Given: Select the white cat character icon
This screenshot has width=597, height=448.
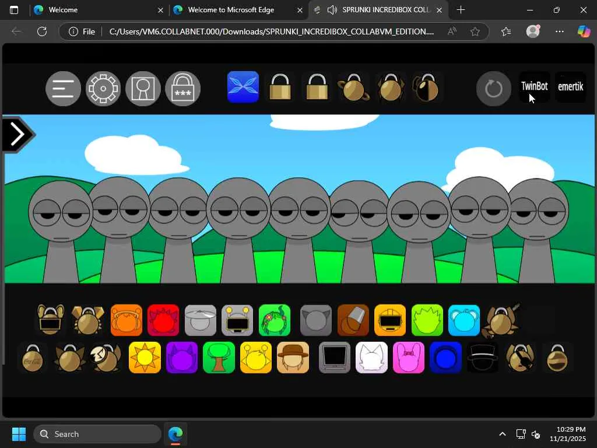Looking at the screenshot, I should [x=371, y=358].
